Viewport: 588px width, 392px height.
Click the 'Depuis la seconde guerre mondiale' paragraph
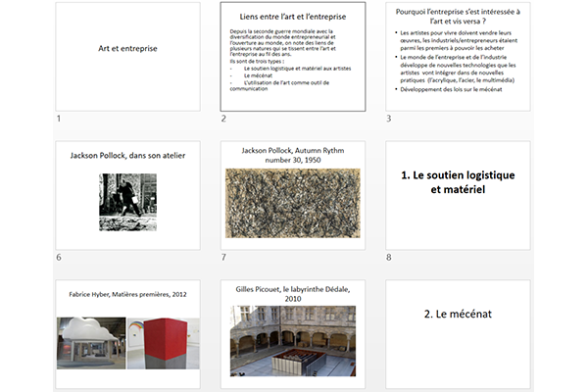point(283,43)
